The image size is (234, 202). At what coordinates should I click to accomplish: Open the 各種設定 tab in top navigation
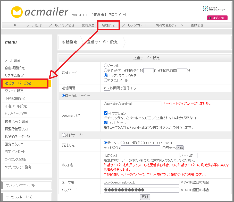pos(108,25)
